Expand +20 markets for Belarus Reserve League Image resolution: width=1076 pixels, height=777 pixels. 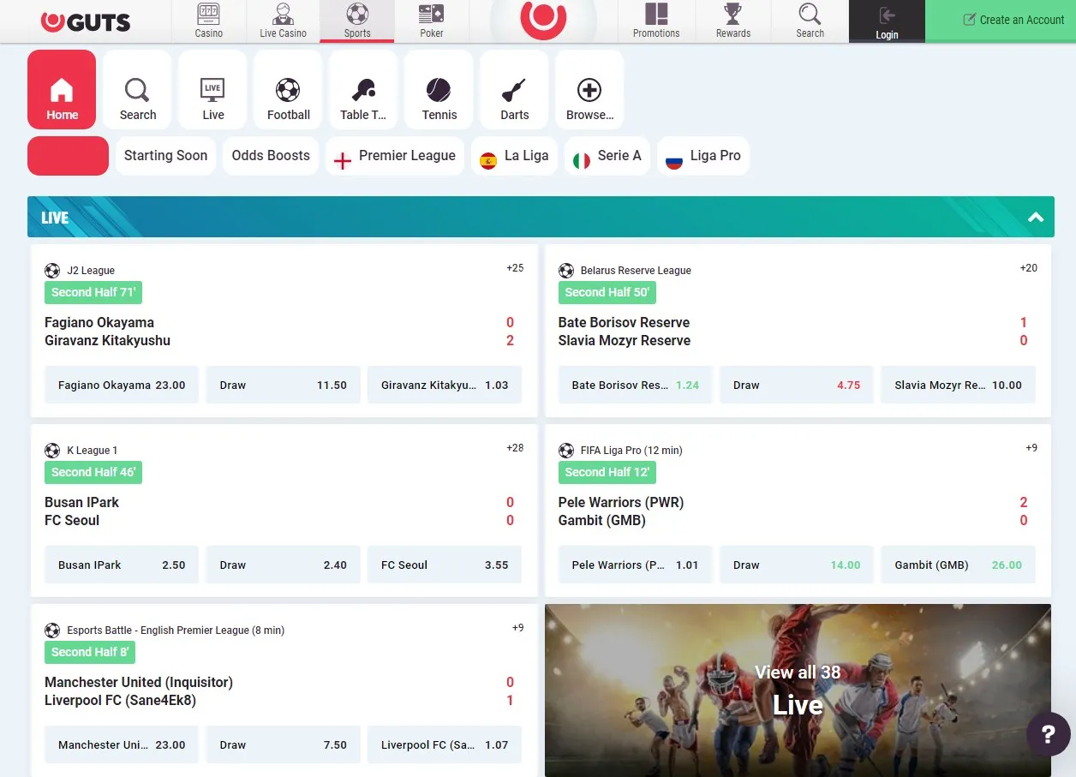pyautogui.click(x=1028, y=268)
